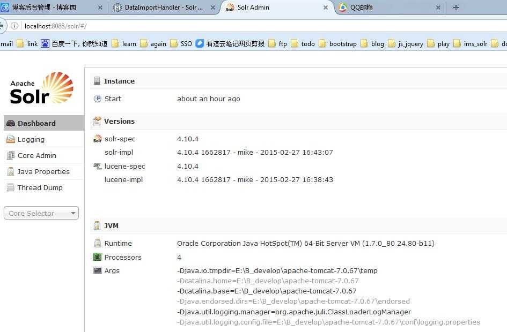
Task: Click the Processors chip icon
Action: click(x=97, y=257)
